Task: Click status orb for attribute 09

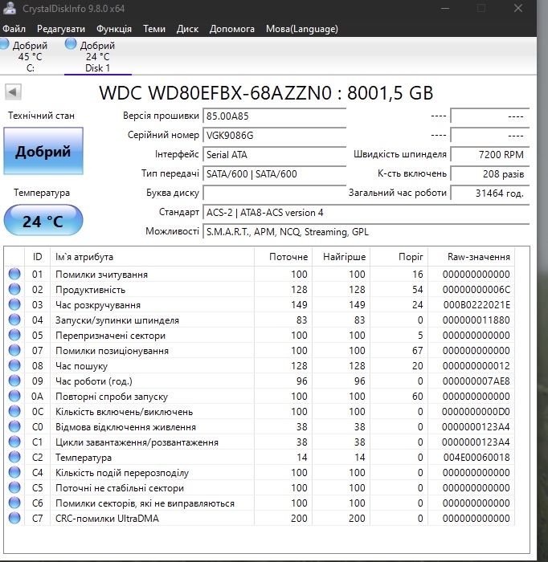Action: click(14, 381)
